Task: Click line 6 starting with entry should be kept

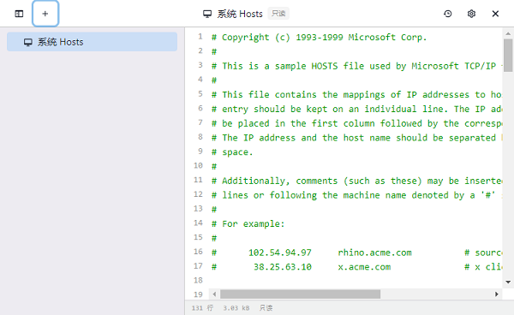Action: (356, 109)
